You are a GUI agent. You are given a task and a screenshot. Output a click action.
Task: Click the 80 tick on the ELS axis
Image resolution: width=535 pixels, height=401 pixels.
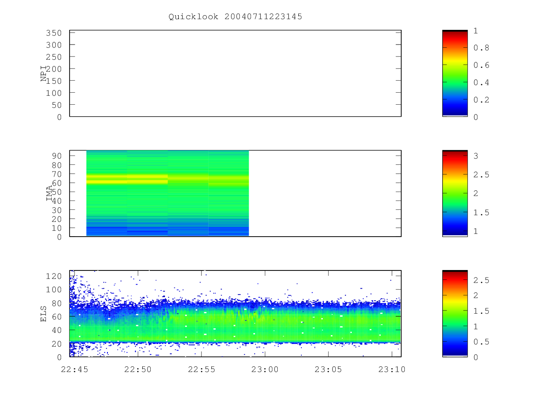(x=57, y=303)
